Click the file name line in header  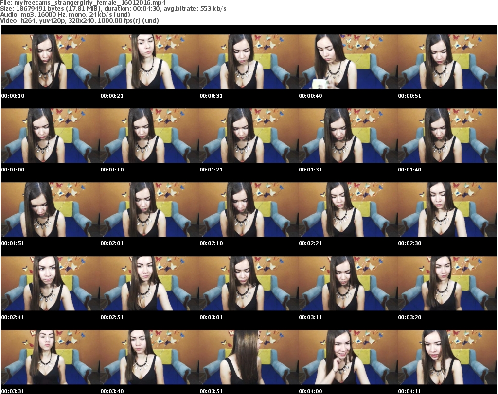coord(83,3)
